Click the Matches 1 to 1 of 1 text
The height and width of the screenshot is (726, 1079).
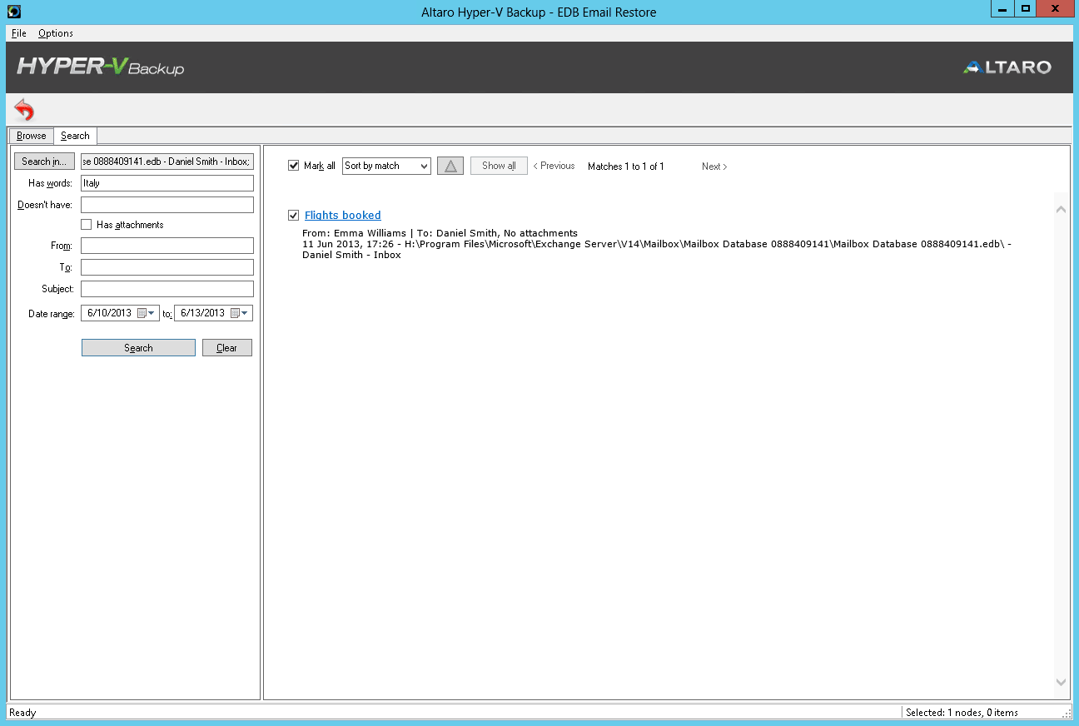(x=626, y=167)
